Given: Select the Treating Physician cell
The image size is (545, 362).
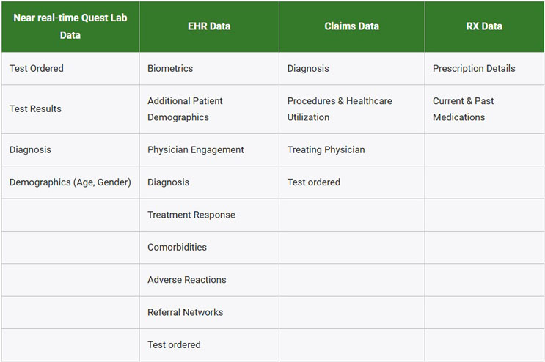Looking at the screenshot, I should click(326, 150).
